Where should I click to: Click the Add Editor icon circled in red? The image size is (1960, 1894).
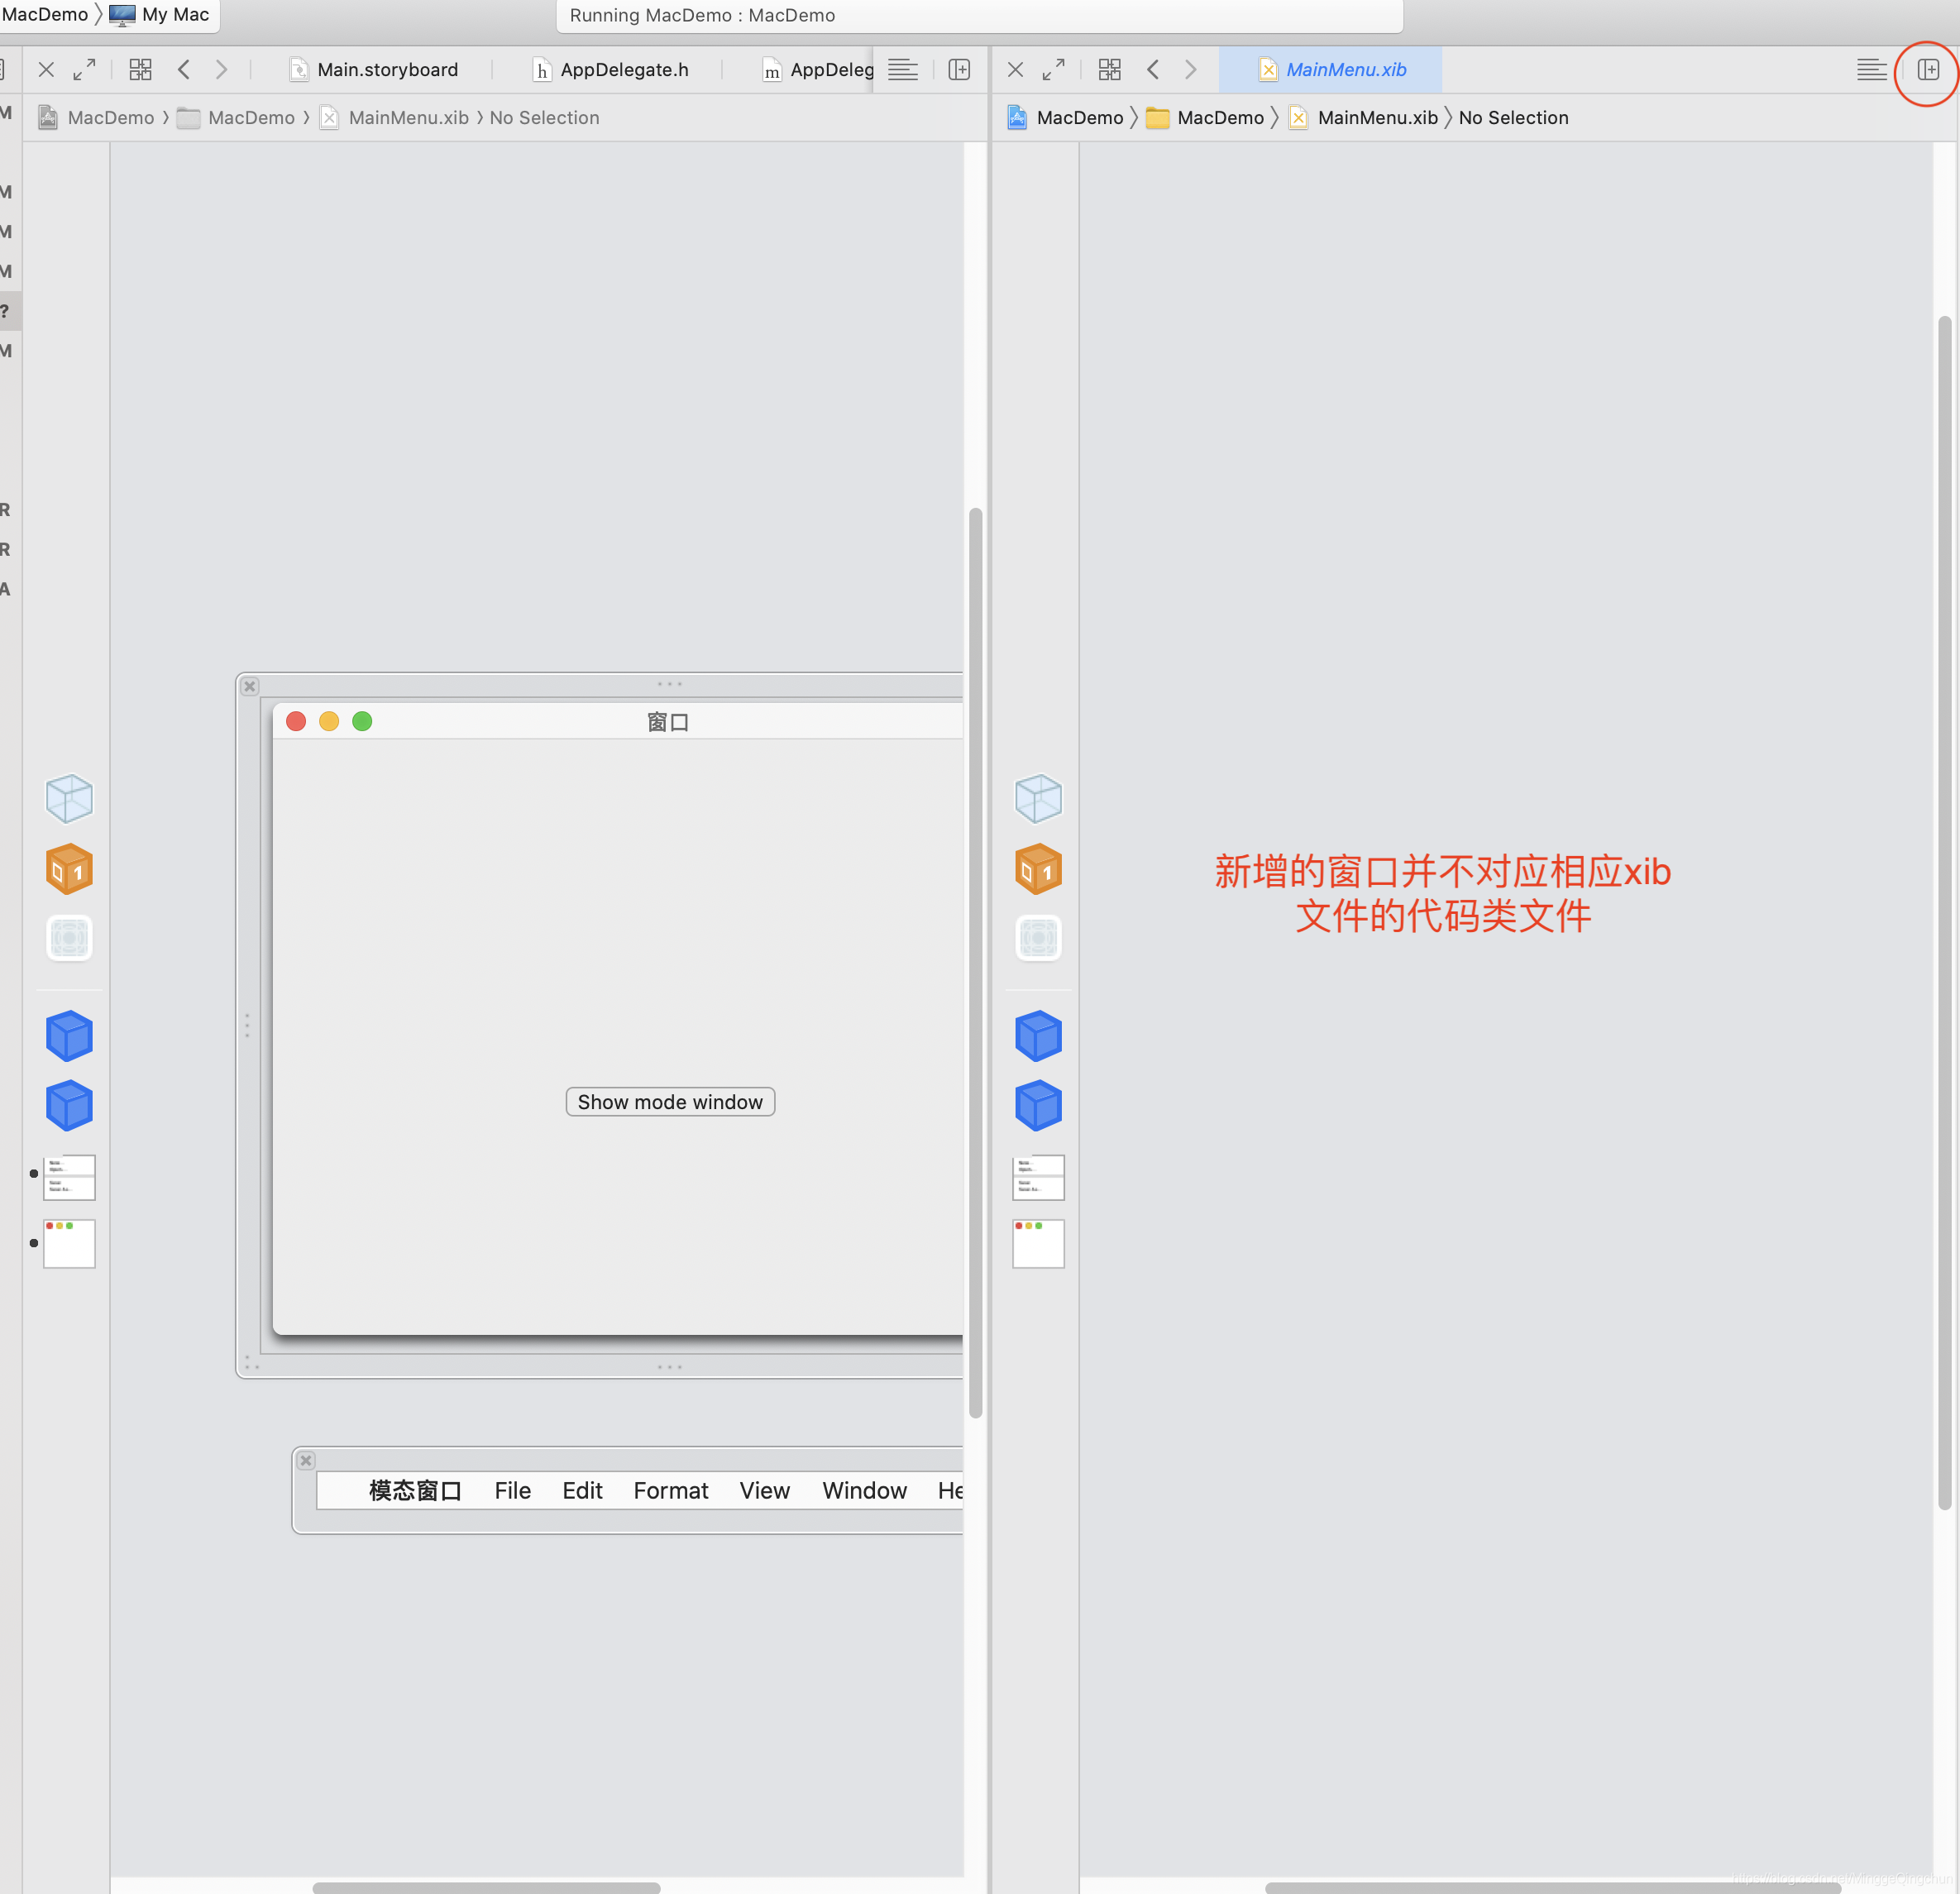(1927, 70)
